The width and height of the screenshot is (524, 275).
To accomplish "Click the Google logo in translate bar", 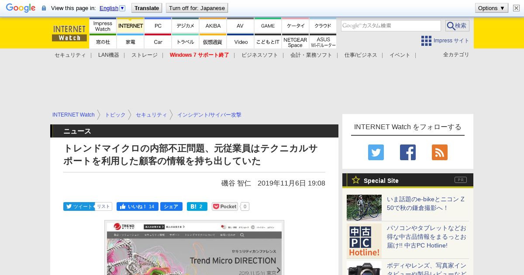I will click(x=21, y=8).
